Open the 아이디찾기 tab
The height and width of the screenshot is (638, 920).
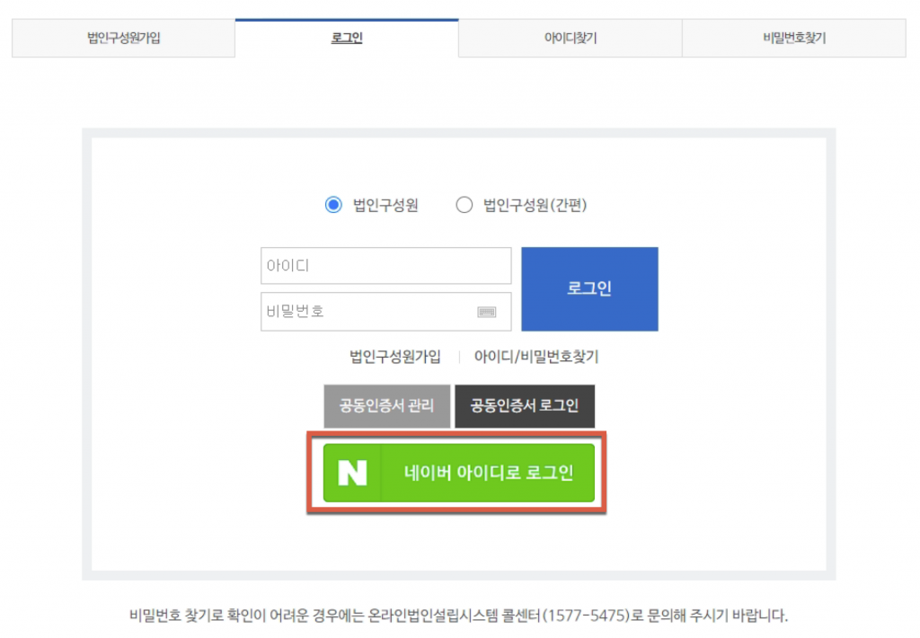pyautogui.click(x=571, y=38)
